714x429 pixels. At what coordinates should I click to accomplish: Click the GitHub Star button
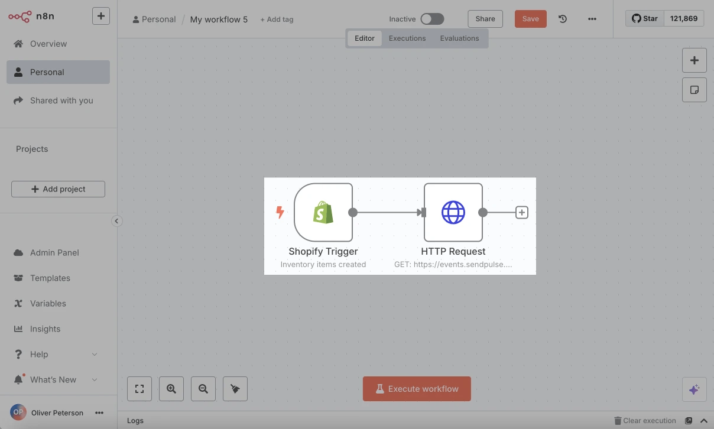(x=645, y=18)
